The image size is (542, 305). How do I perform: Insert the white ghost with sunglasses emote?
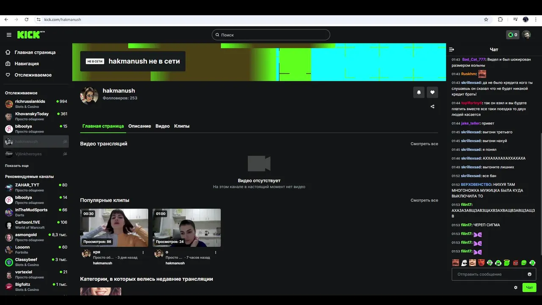tap(464, 263)
